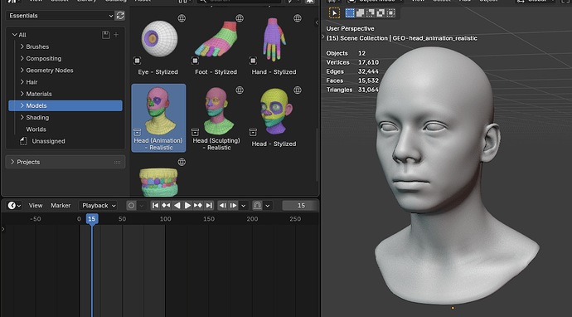Select the Head (Animation) - Realistic asset

[158, 118]
